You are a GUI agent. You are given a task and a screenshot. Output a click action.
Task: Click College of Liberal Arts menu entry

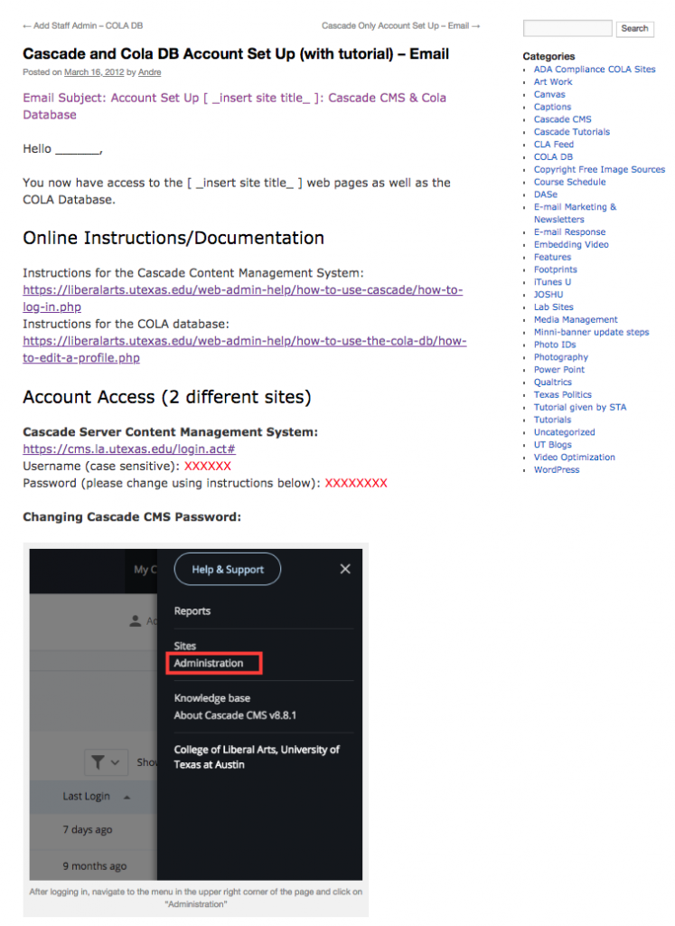pos(256,757)
